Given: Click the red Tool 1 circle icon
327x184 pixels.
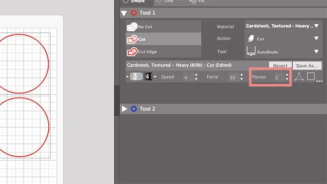Looking at the screenshot, I should (x=134, y=13).
